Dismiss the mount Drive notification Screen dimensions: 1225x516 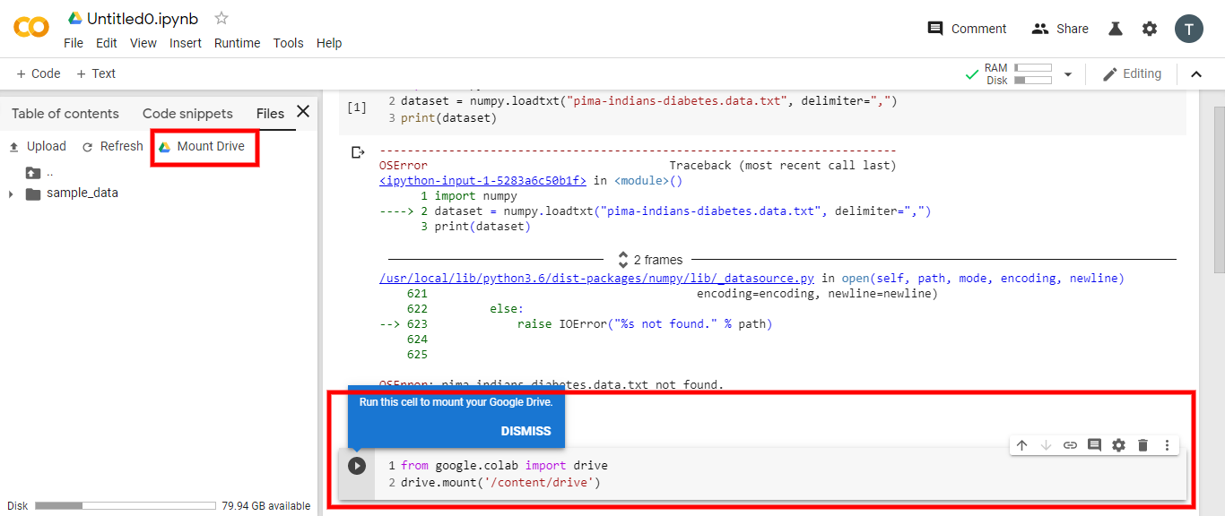[525, 431]
